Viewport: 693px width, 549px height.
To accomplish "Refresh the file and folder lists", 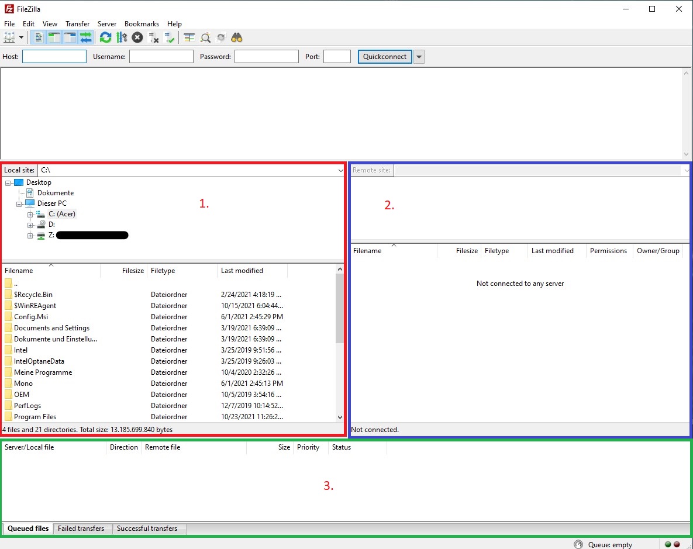I will coord(105,37).
